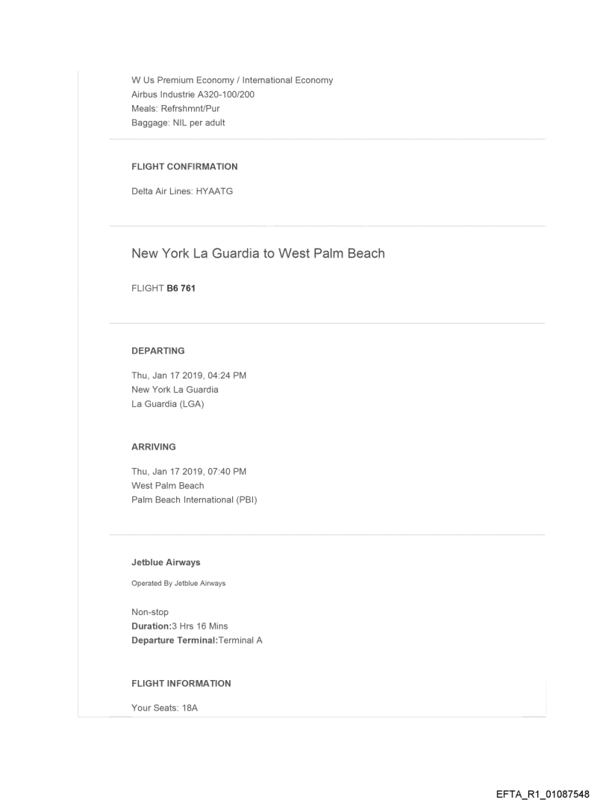Screen dimensions: 609x801
Task: Click the "Baggage: NIL per adult" line
Action: [178, 122]
